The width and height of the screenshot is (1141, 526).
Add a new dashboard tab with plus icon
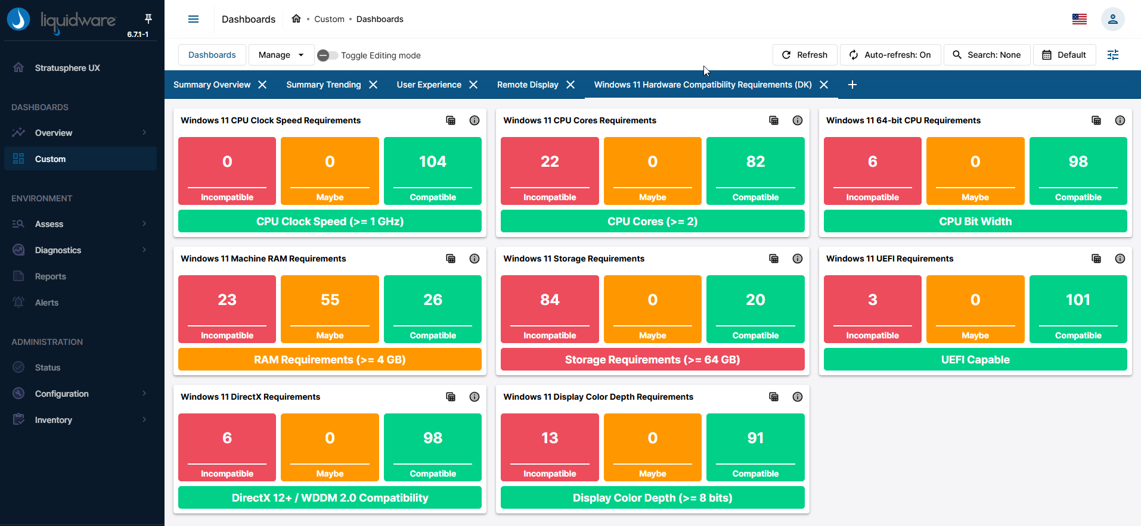pyautogui.click(x=852, y=85)
